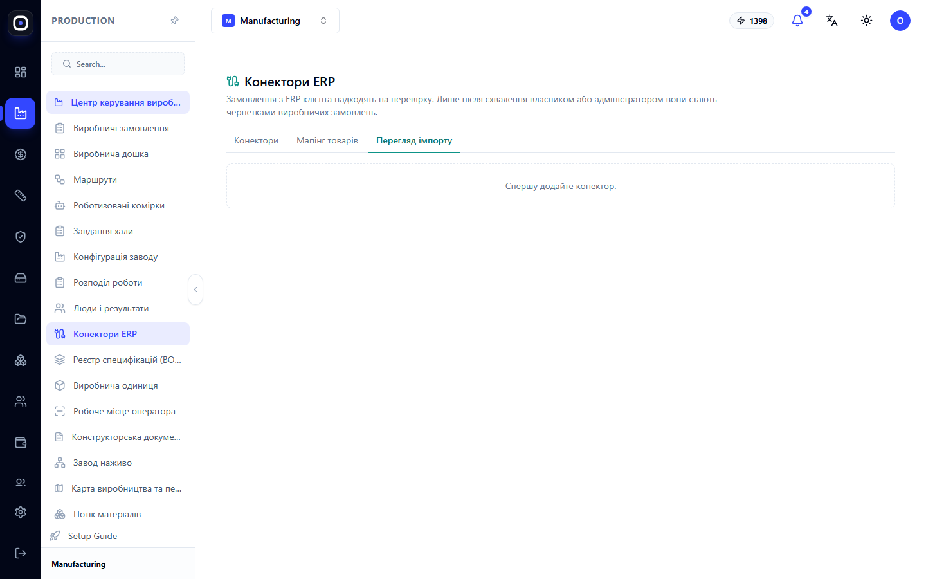Select the shield check icon in left rail
The image size is (926, 579).
point(21,237)
